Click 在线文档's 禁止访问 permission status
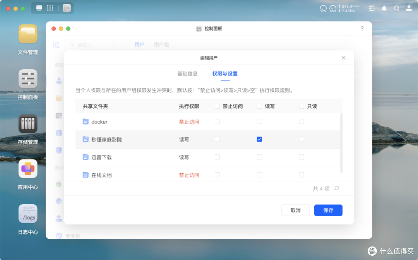418x260 pixels. (189, 175)
